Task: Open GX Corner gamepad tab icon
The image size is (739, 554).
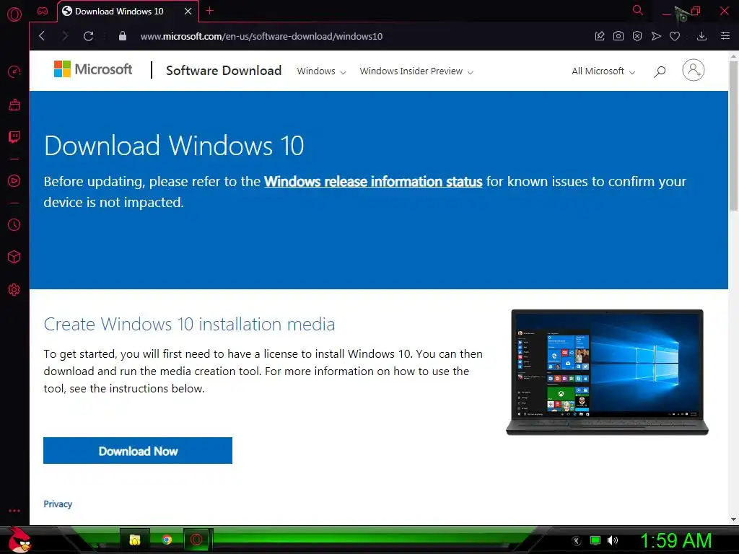Action: point(43,11)
